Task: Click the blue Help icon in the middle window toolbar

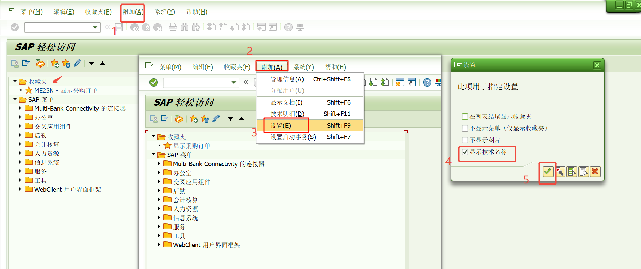Action: (x=427, y=82)
